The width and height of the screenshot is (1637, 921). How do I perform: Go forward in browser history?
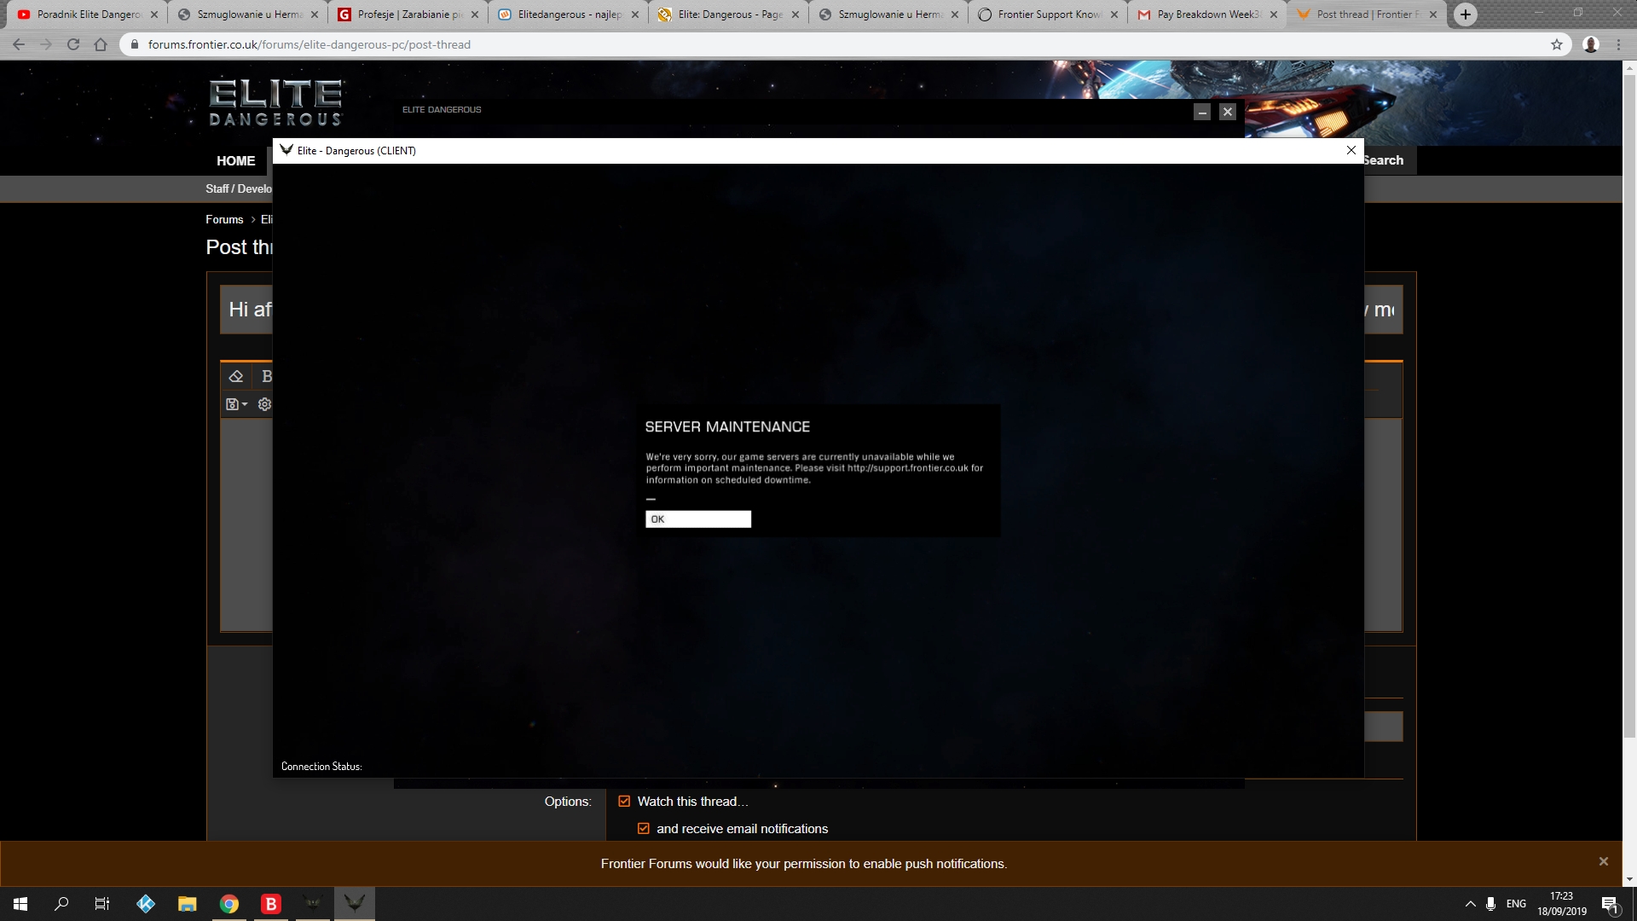[46, 44]
